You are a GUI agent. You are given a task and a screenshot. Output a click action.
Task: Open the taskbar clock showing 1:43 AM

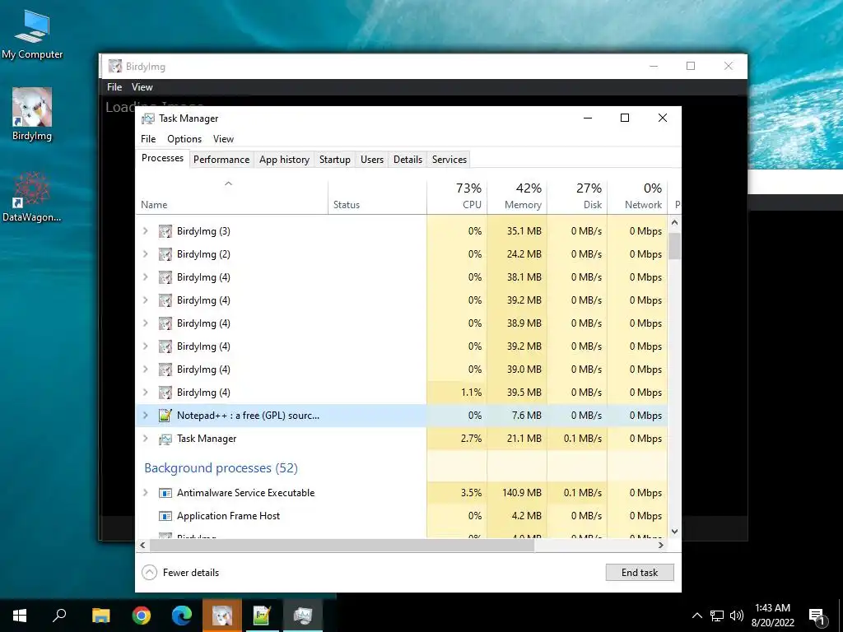click(772, 616)
